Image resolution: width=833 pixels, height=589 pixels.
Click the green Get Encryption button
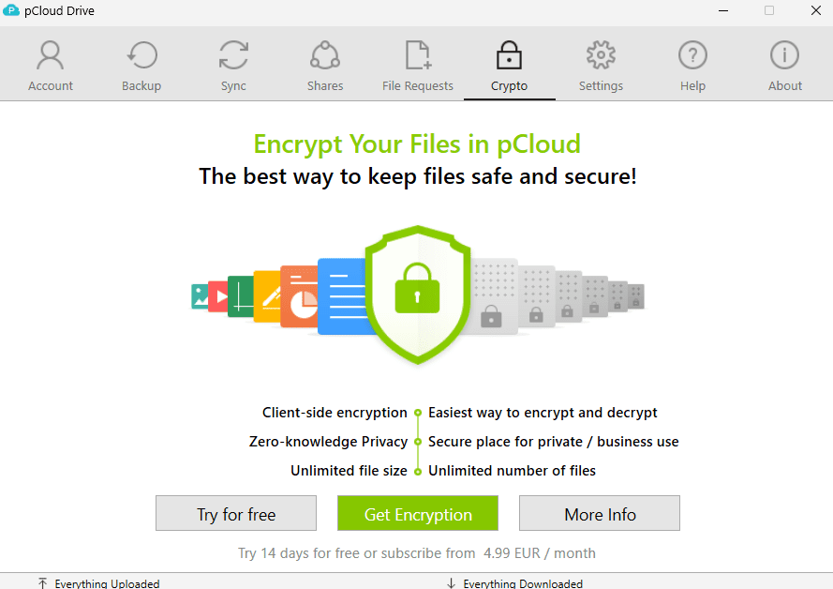pyautogui.click(x=417, y=514)
